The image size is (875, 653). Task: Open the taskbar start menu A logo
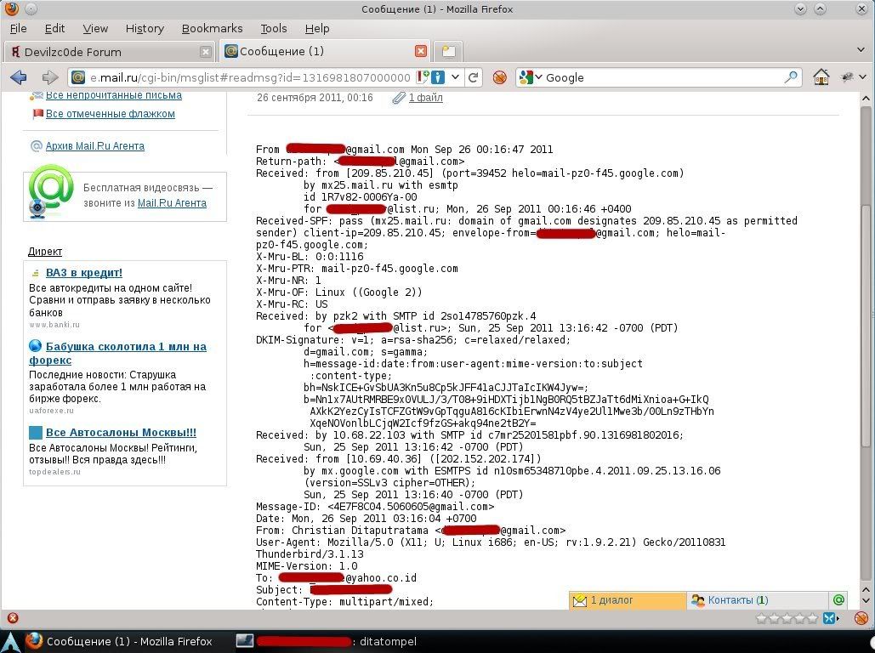click(11, 642)
